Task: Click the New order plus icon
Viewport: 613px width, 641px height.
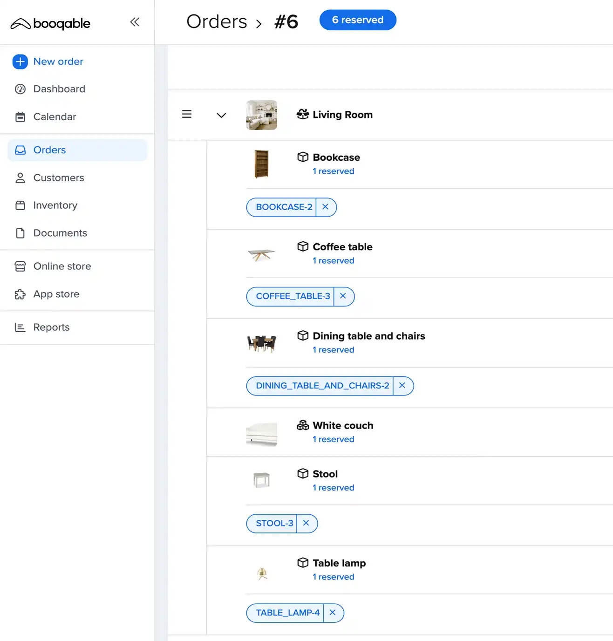Action: pos(20,61)
